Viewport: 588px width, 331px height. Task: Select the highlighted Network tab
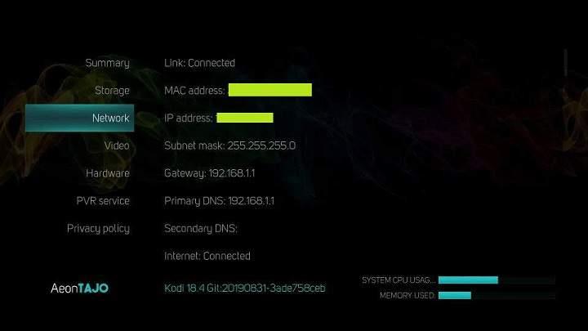pos(79,118)
